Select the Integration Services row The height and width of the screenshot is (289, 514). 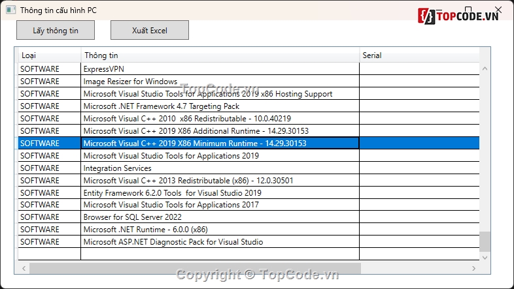coord(248,168)
